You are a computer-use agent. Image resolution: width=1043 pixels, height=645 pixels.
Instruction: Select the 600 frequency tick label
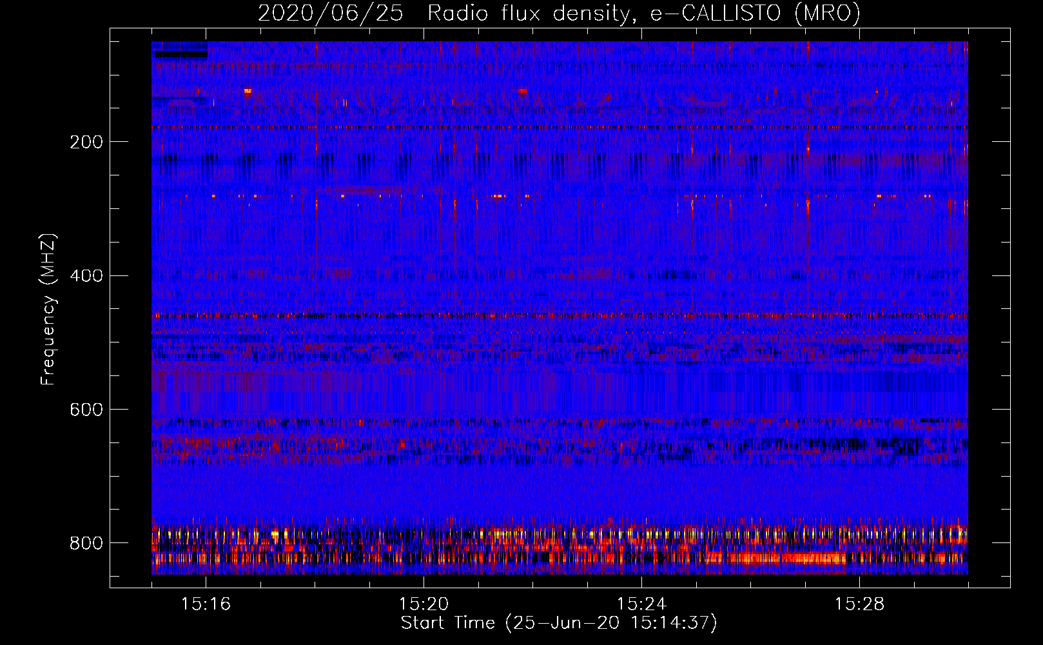pyautogui.click(x=86, y=410)
